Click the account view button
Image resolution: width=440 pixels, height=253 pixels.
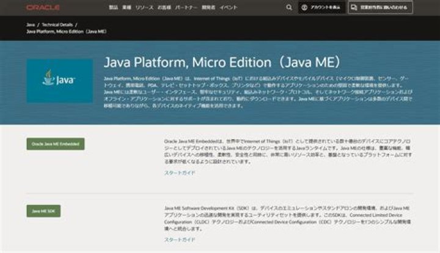(321, 7)
